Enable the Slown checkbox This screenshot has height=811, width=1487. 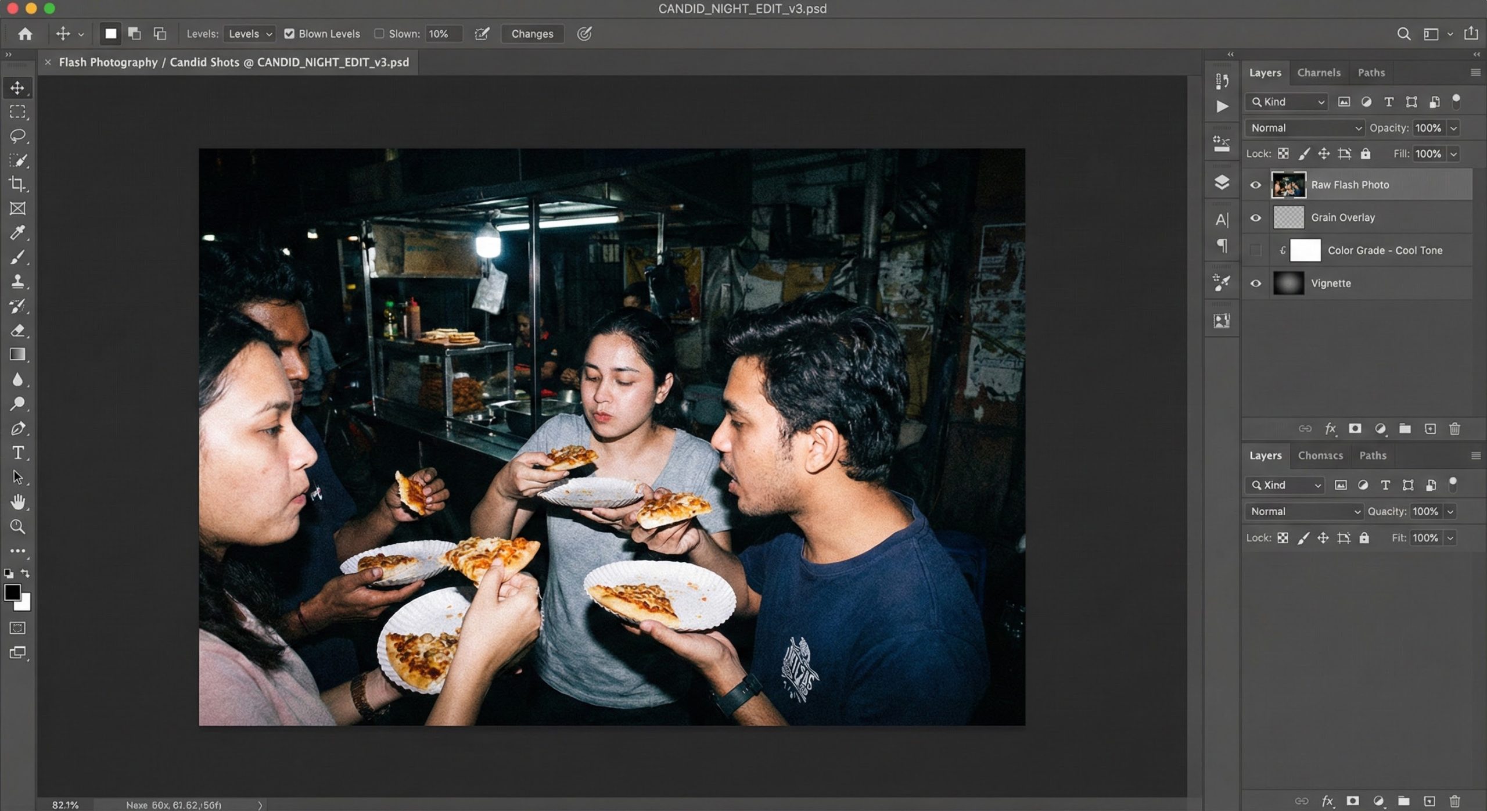pyautogui.click(x=379, y=34)
